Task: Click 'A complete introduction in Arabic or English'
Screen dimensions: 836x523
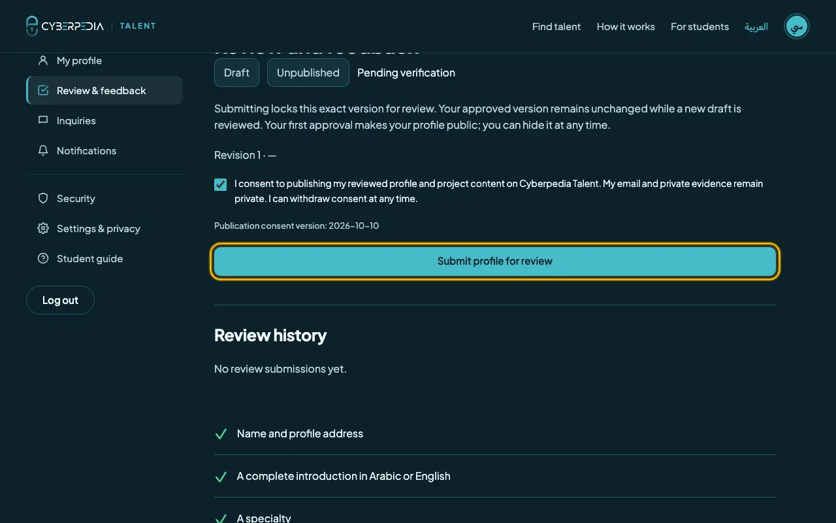Action: [344, 476]
